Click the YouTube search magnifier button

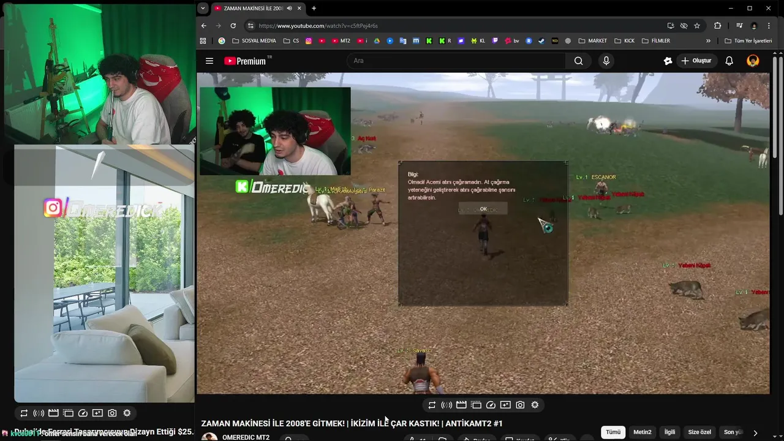click(x=578, y=61)
